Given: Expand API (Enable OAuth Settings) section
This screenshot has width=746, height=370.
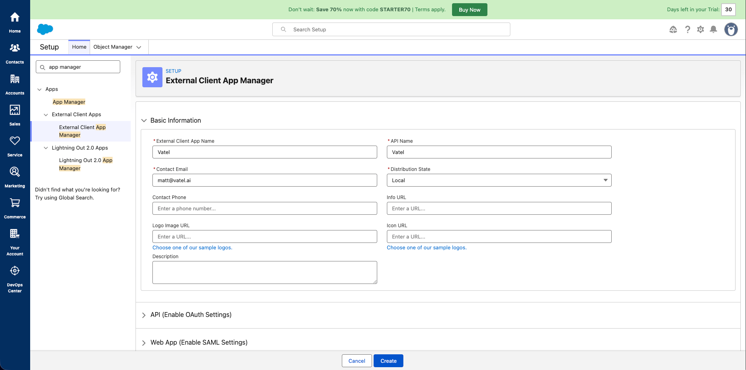Looking at the screenshot, I should (x=144, y=315).
